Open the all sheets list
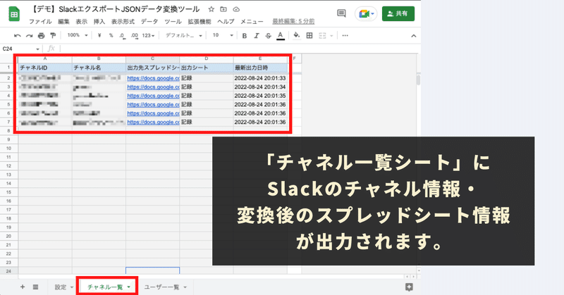The image size is (564, 295). (35, 287)
